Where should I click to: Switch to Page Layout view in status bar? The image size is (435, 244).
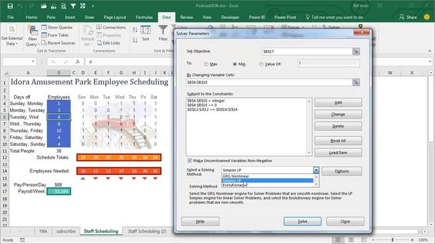click(x=351, y=240)
